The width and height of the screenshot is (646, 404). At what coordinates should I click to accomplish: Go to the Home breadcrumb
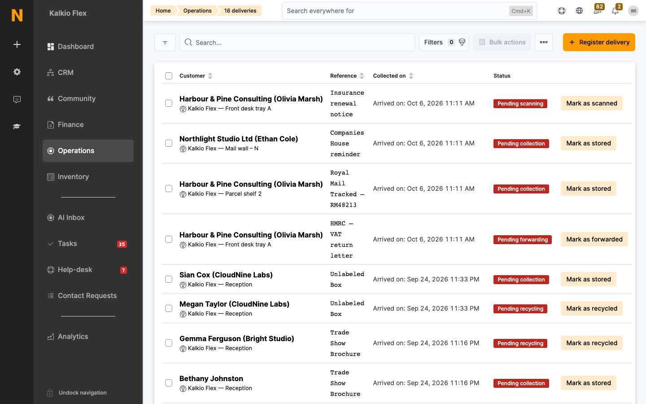tap(163, 11)
